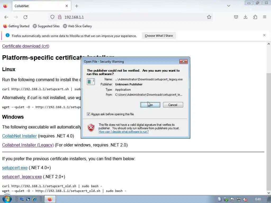Open How can I decide what software link

(x=124, y=132)
